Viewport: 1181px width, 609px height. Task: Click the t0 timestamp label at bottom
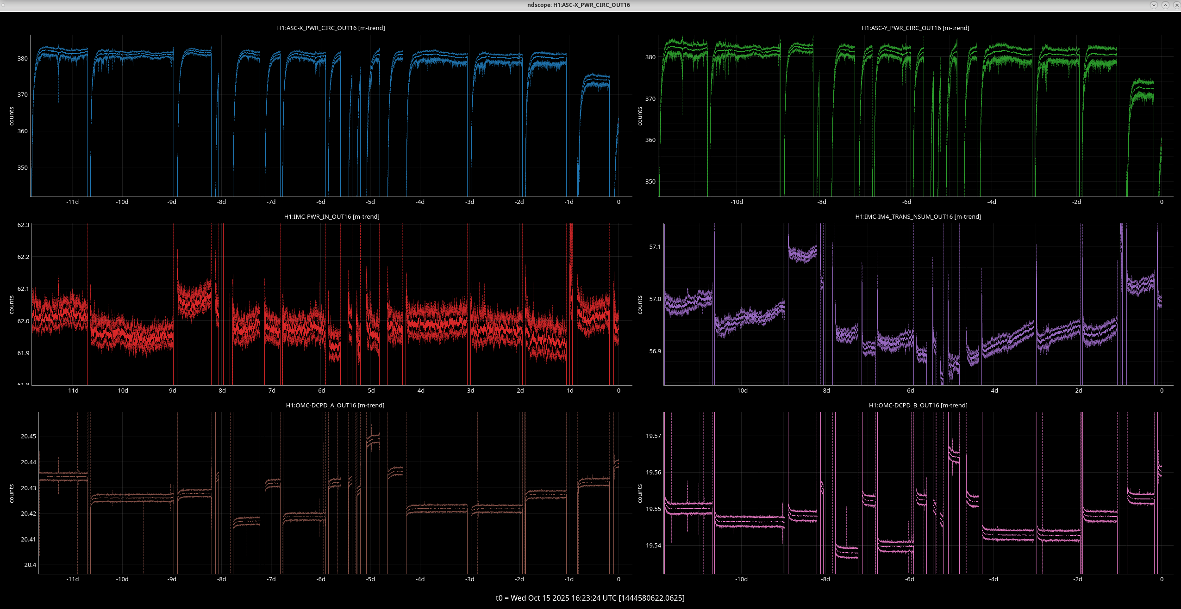coord(590,598)
